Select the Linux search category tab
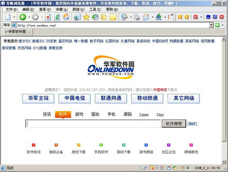 (144, 115)
